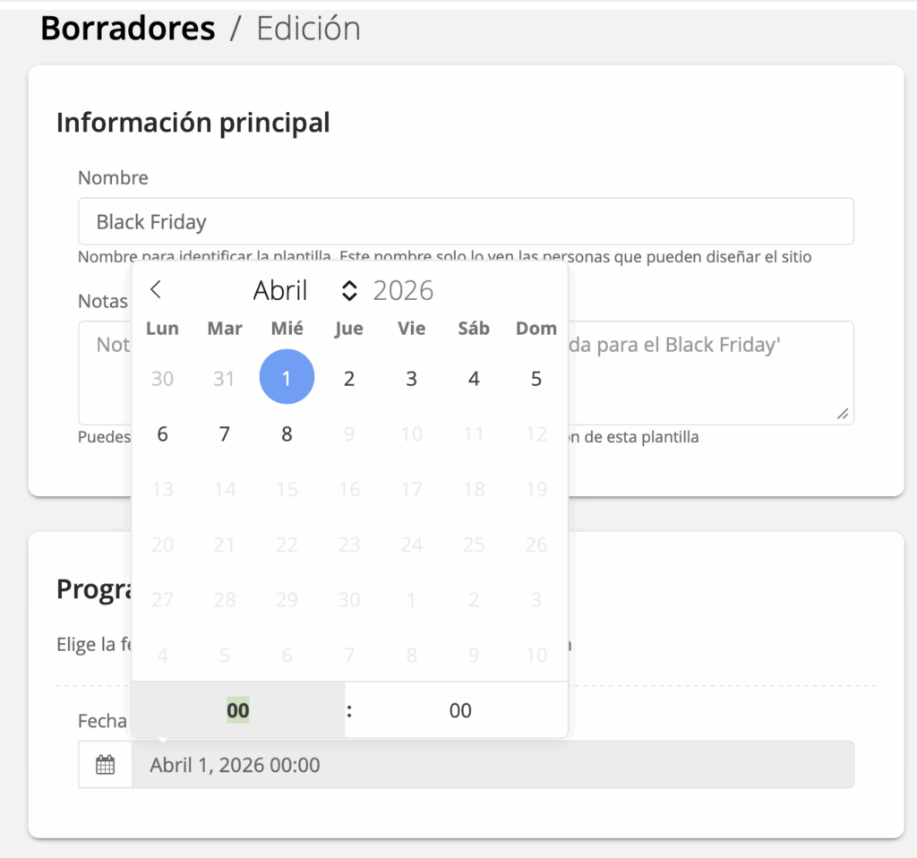Choose April 3 on the date picker
This screenshot has width=917, height=858.
[x=411, y=379]
